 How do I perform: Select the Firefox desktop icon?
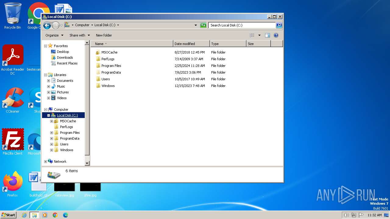12,184
